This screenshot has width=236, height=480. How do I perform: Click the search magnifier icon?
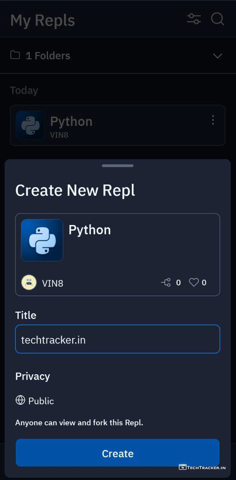point(217,19)
